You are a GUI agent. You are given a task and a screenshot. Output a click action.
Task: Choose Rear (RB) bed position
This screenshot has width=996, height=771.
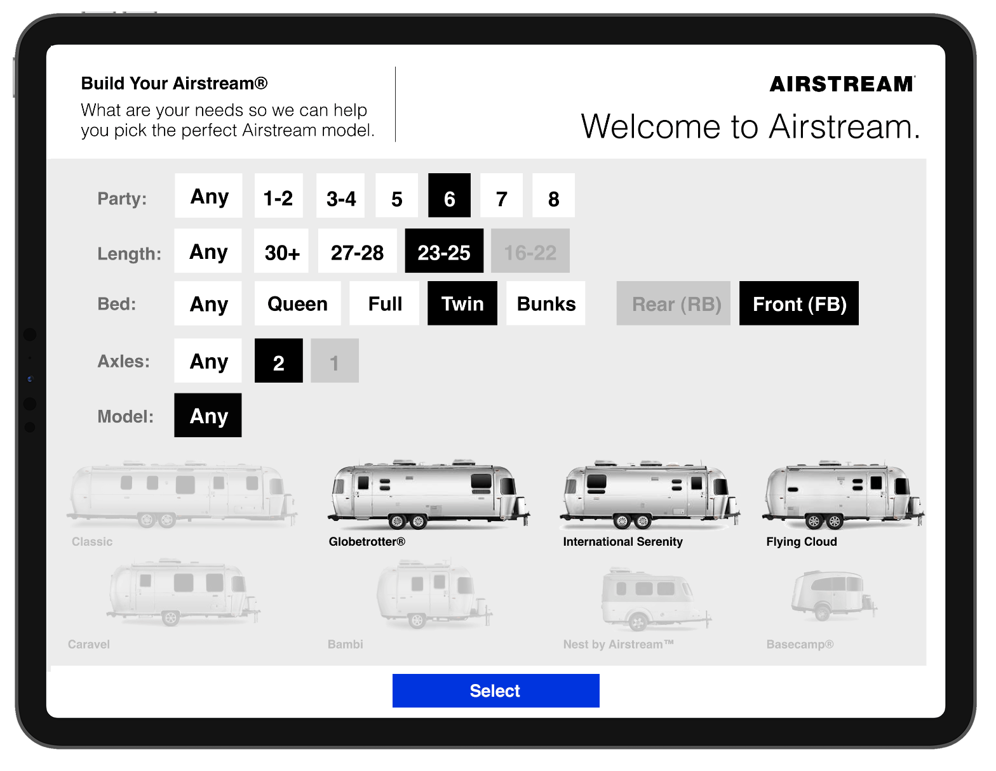(673, 303)
